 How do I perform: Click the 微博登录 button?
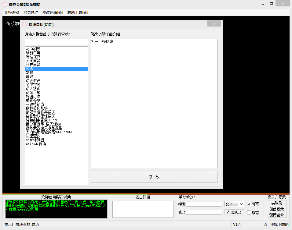coord(276,215)
